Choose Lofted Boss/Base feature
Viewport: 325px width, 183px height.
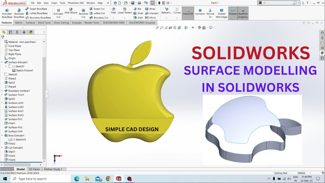tap(36, 13)
